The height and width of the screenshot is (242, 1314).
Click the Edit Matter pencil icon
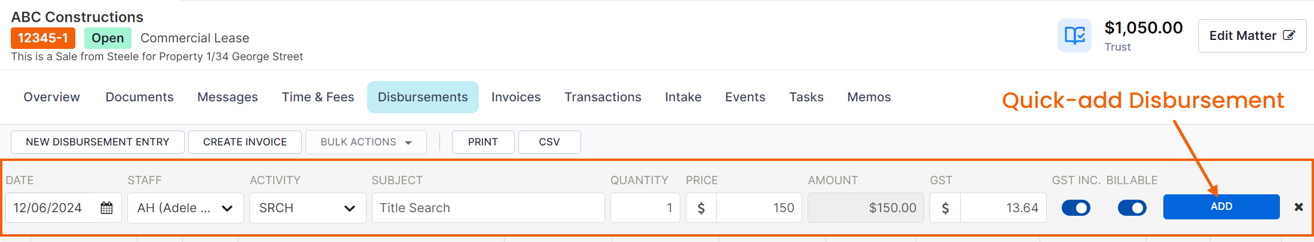(x=1289, y=35)
